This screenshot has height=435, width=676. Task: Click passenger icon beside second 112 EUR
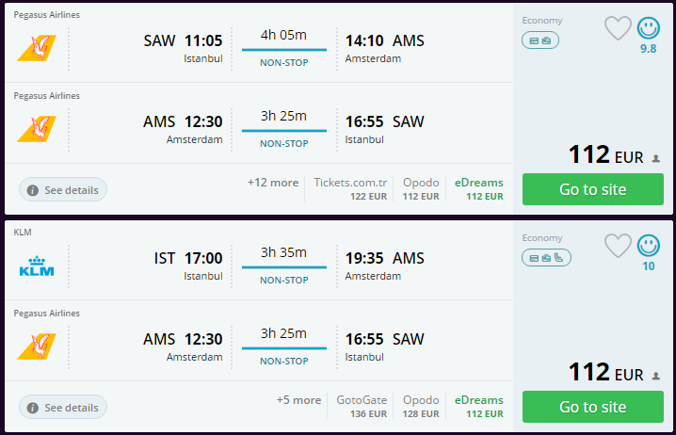(655, 376)
